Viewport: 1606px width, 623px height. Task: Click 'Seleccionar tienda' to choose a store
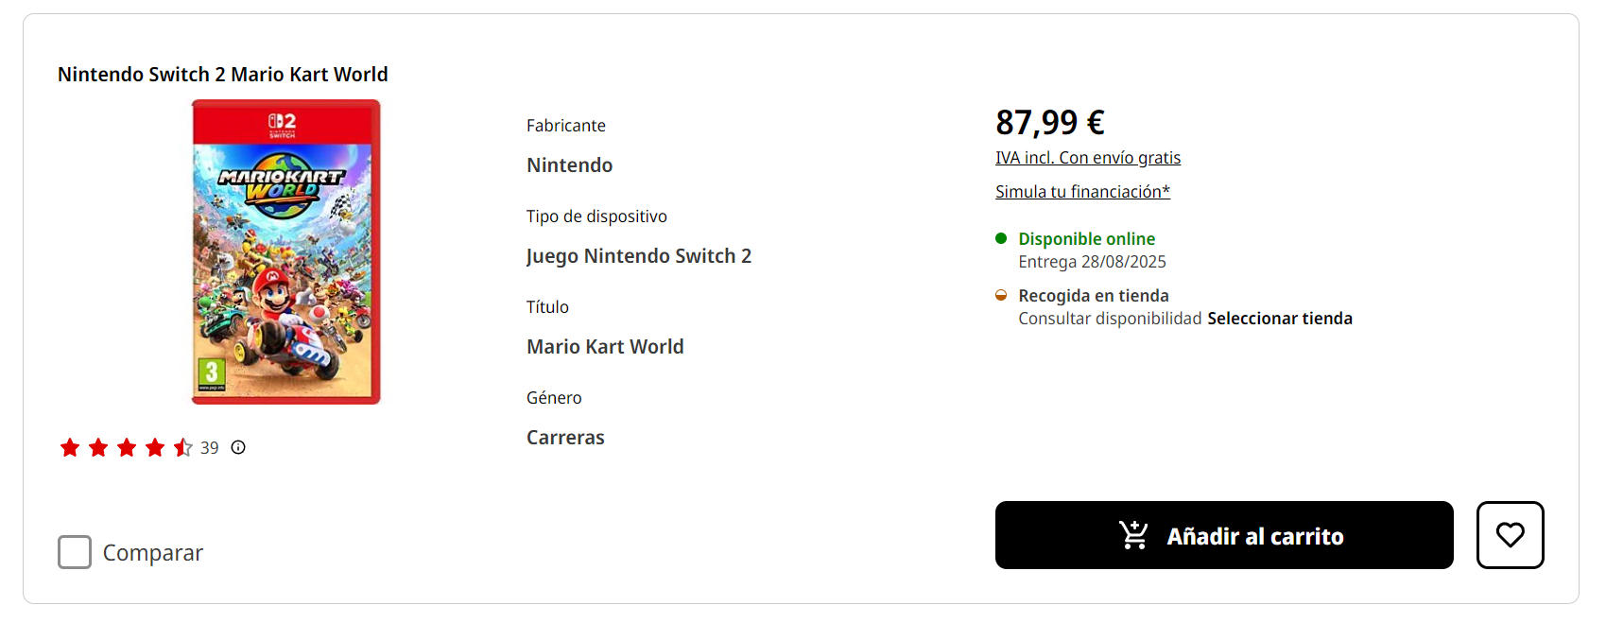click(x=1280, y=319)
